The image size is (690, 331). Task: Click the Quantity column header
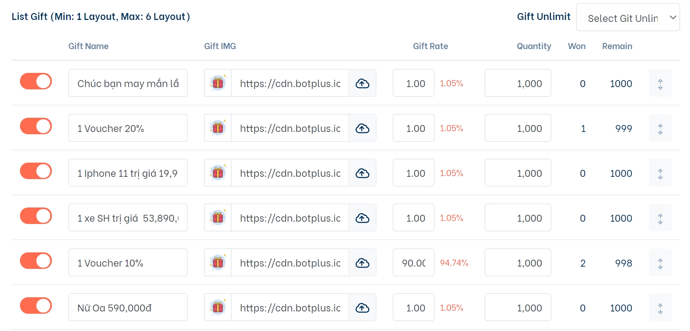pyautogui.click(x=534, y=46)
